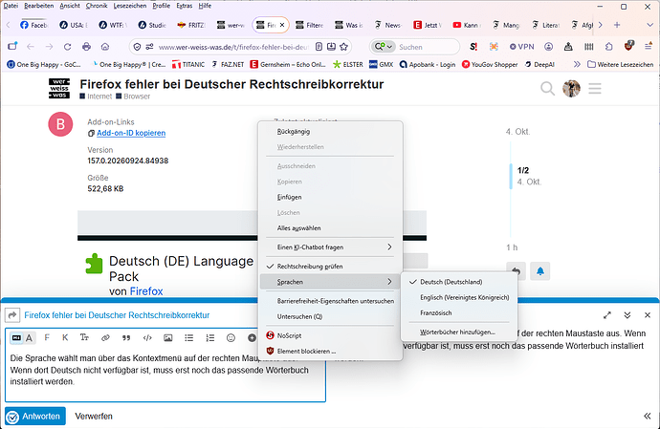The height and width of the screenshot is (429, 660).
Task: Open the user avatar profile menu
Action: [x=571, y=88]
